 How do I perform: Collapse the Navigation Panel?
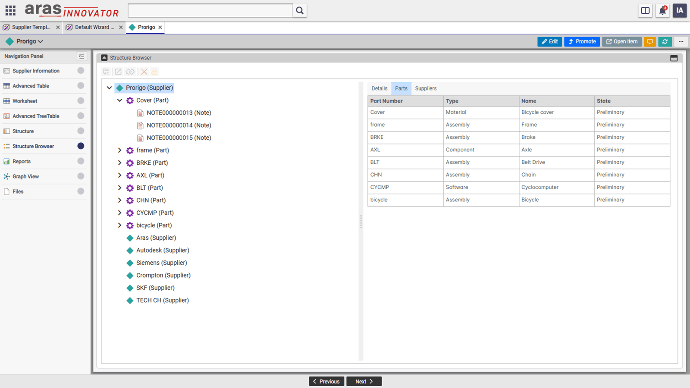[82, 56]
